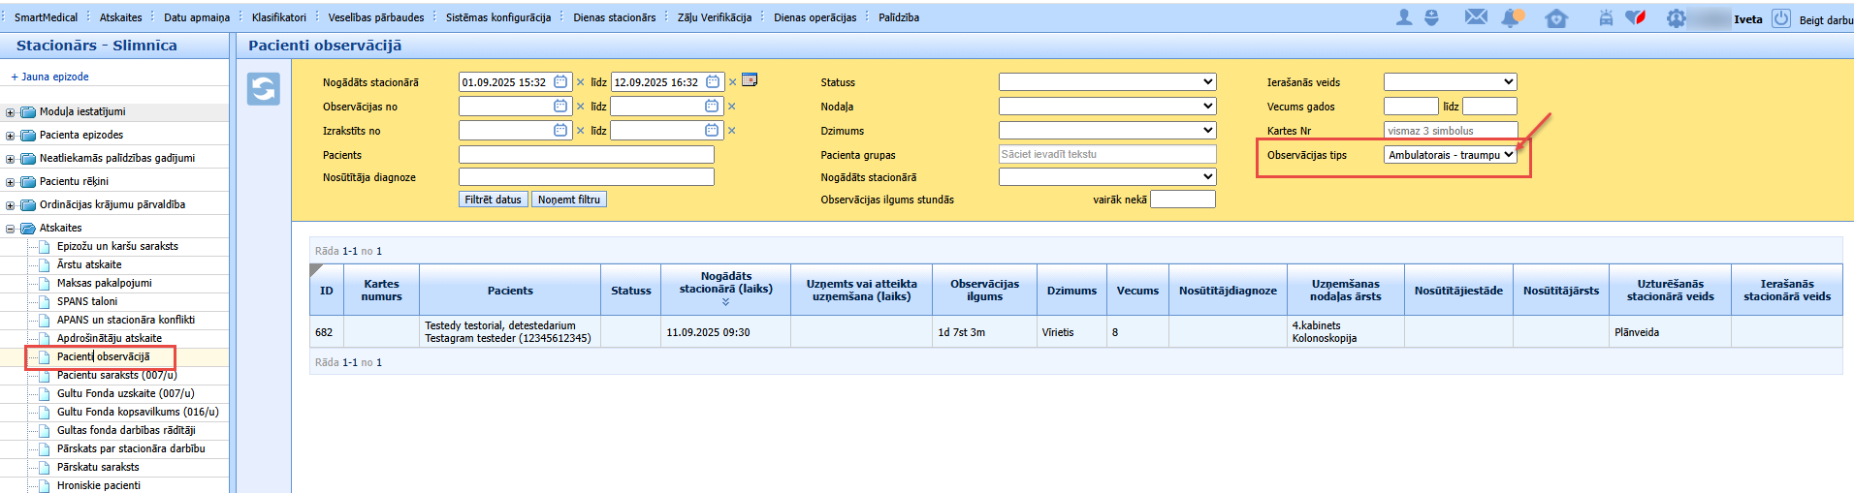Viewport: 1854px width, 493px height.
Task: Clear the Izrakstīts end date with X
Action: click(x=732, y=131)
